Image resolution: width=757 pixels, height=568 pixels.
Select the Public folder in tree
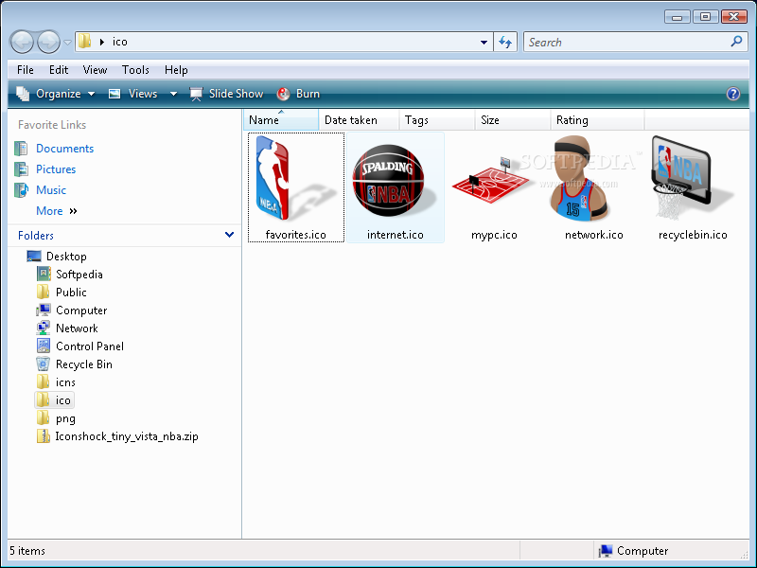(71, 293)
